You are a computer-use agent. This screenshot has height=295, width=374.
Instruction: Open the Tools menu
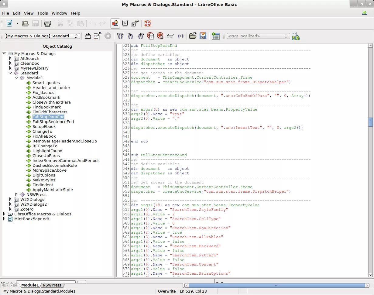tap(43, 13)
